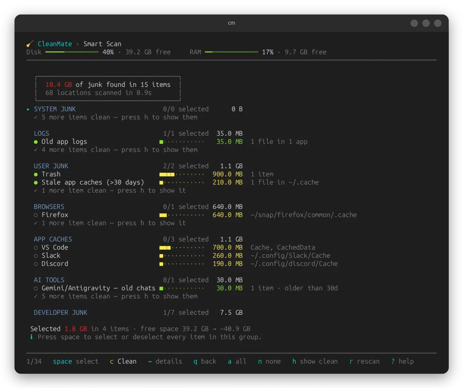Click the 39.2 GB free disk text
The image size is (463, 388).
point(148,52)
